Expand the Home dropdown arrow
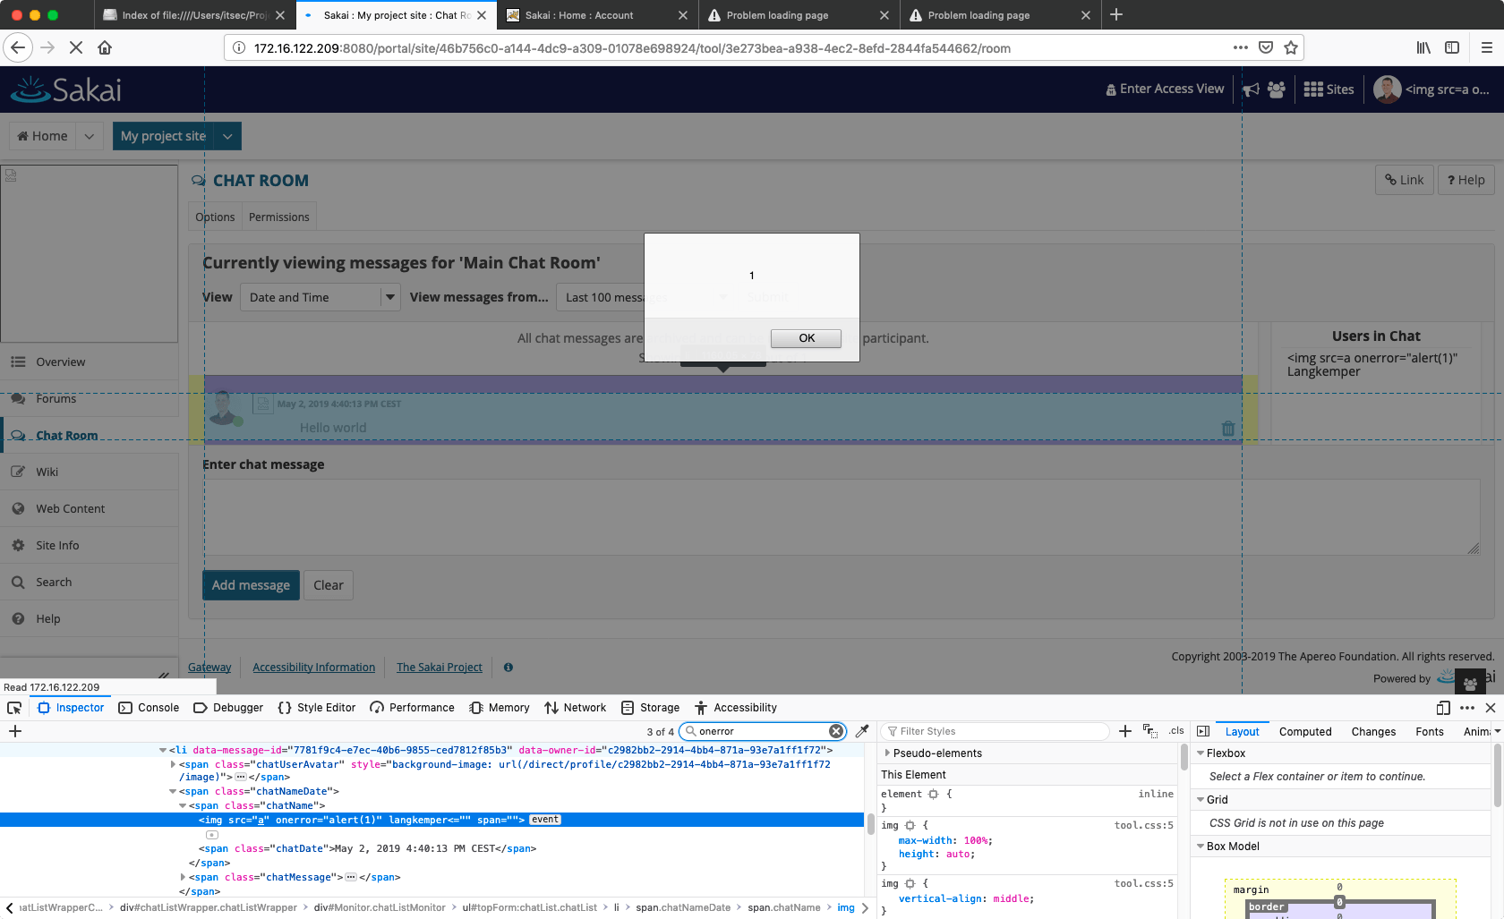The image size is (1504, 919). (x=89, y=136)
